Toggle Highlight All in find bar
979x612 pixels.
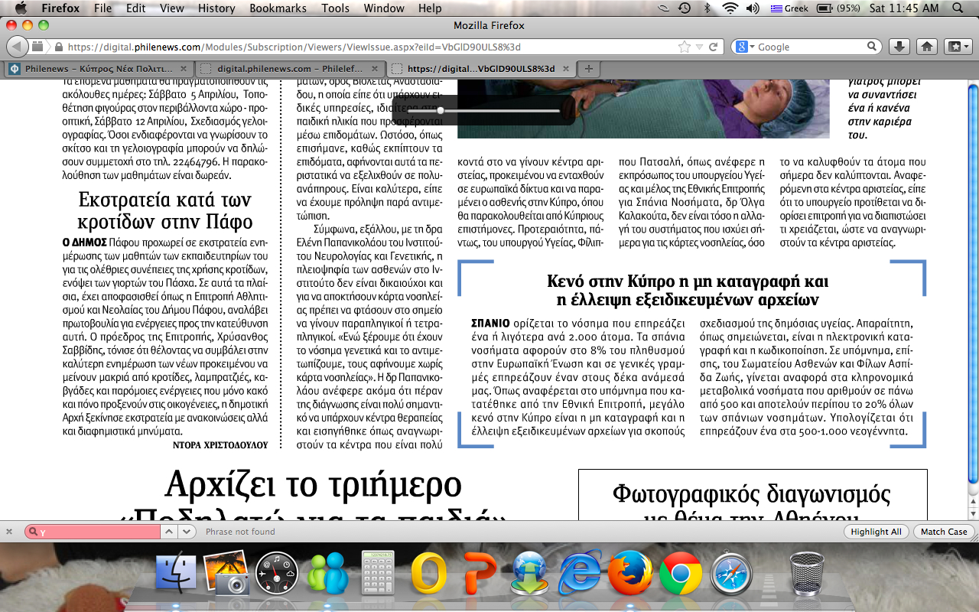(x=875, y=532)
